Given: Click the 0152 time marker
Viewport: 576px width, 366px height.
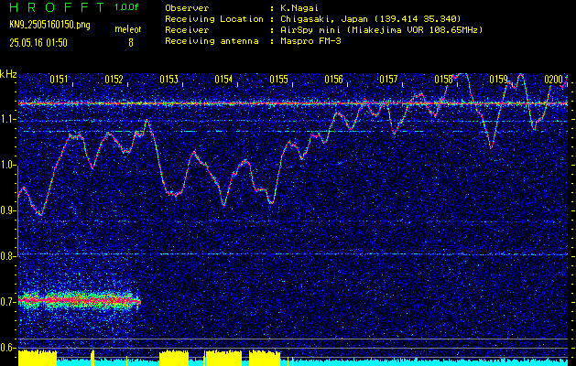Looking at the screenshot, I should tap(114, 79).
